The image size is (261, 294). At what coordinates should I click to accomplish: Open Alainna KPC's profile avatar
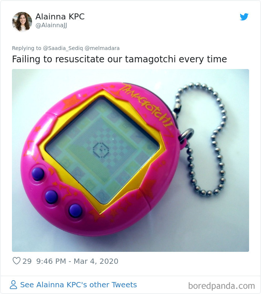tap(22, 22)
